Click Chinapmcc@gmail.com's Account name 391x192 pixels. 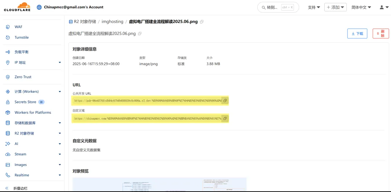tap(74, 7)
